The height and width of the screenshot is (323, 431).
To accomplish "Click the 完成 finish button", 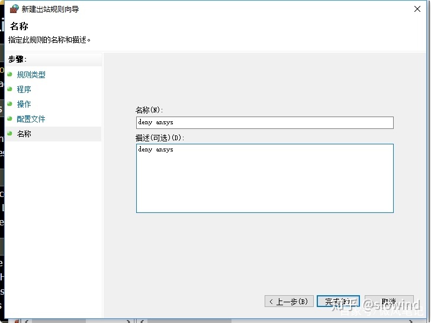I will click(338, 301).
